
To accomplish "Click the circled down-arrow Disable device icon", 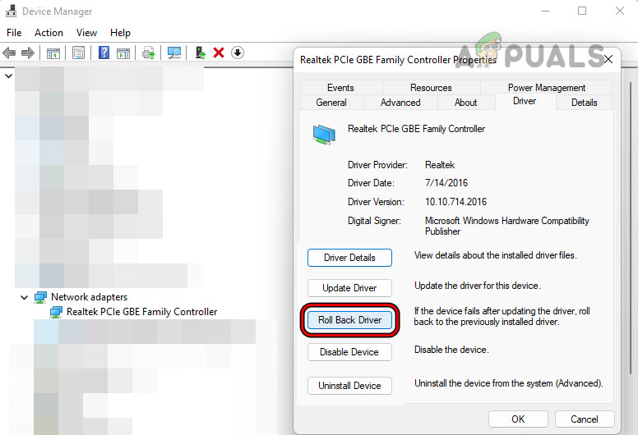I will (x=238, y=53).
